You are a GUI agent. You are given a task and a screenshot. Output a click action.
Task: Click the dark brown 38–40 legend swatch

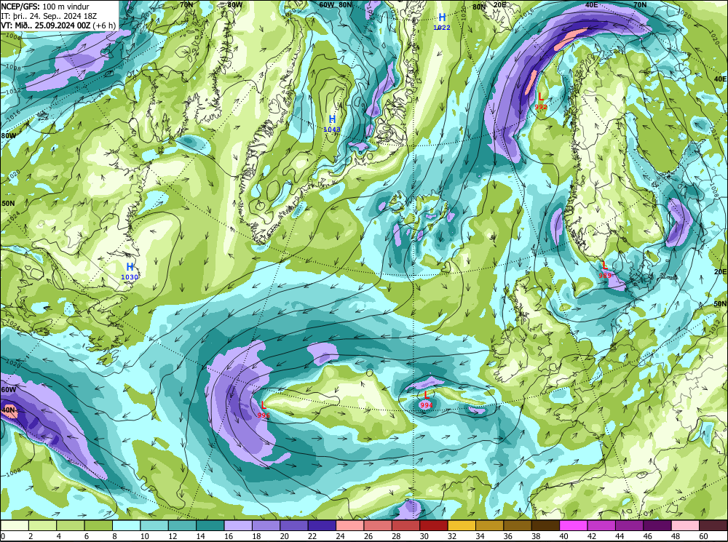[545, 525]
